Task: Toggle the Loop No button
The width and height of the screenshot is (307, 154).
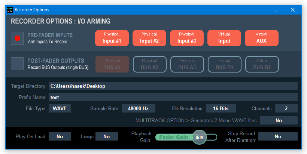Action: click(106, 136)
